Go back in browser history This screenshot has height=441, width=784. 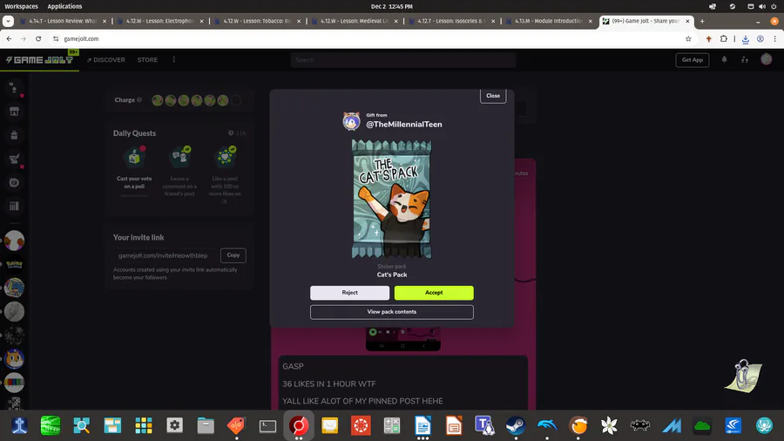click(x=9, y=38)
